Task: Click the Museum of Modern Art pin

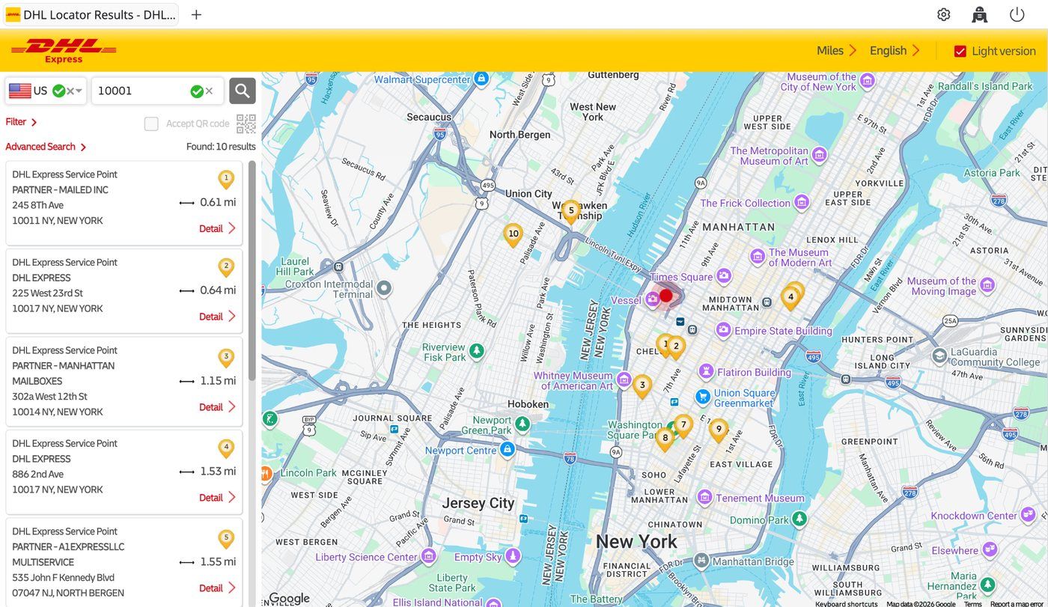Action: 758,257
